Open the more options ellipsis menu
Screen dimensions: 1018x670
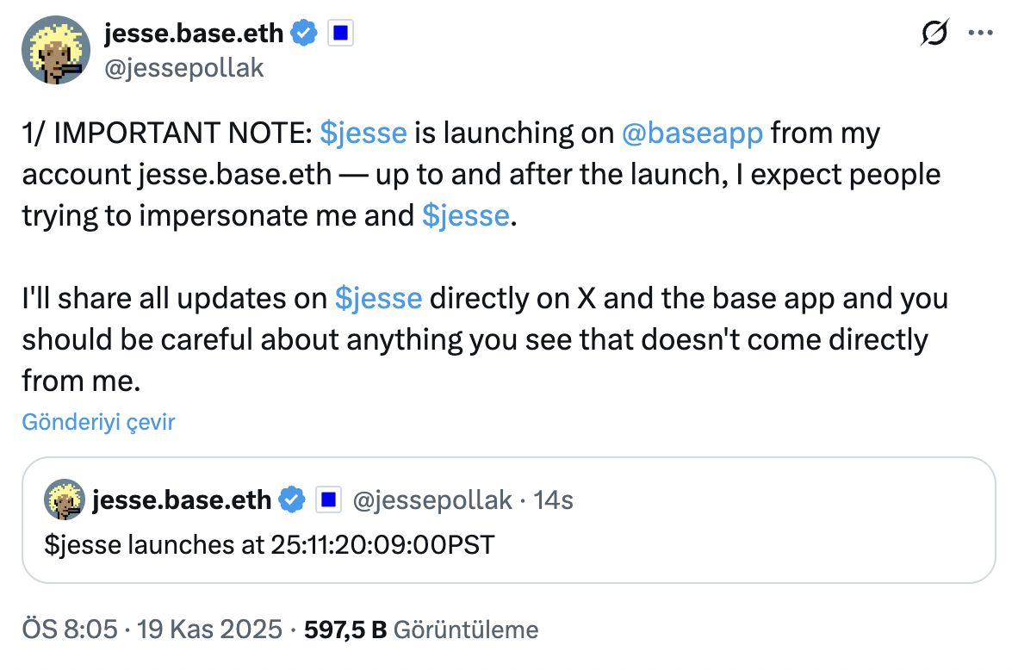pos(980,32)
